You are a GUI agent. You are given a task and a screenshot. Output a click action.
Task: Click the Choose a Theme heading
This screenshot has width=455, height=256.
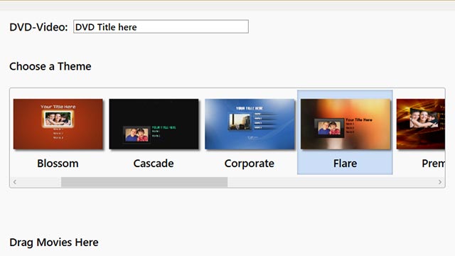click(x=50, y=66)
